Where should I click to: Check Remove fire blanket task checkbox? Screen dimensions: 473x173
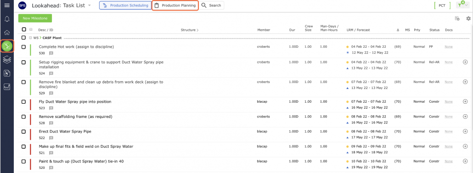click(24, 82)
